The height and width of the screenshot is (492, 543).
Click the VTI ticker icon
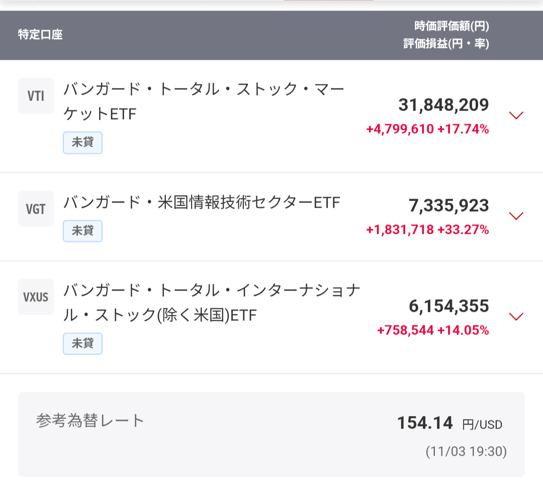click(36, 96)
